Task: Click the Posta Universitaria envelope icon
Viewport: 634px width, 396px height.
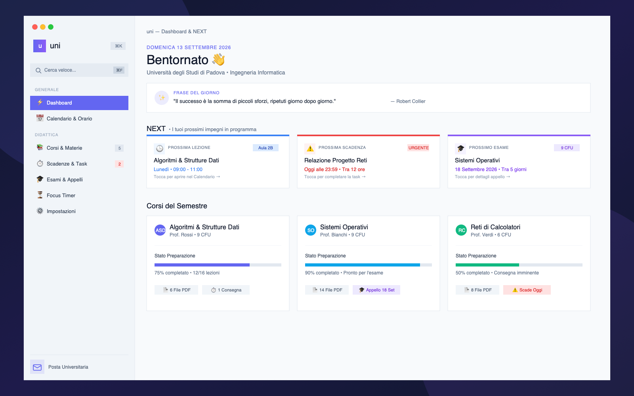Action: 37,367
